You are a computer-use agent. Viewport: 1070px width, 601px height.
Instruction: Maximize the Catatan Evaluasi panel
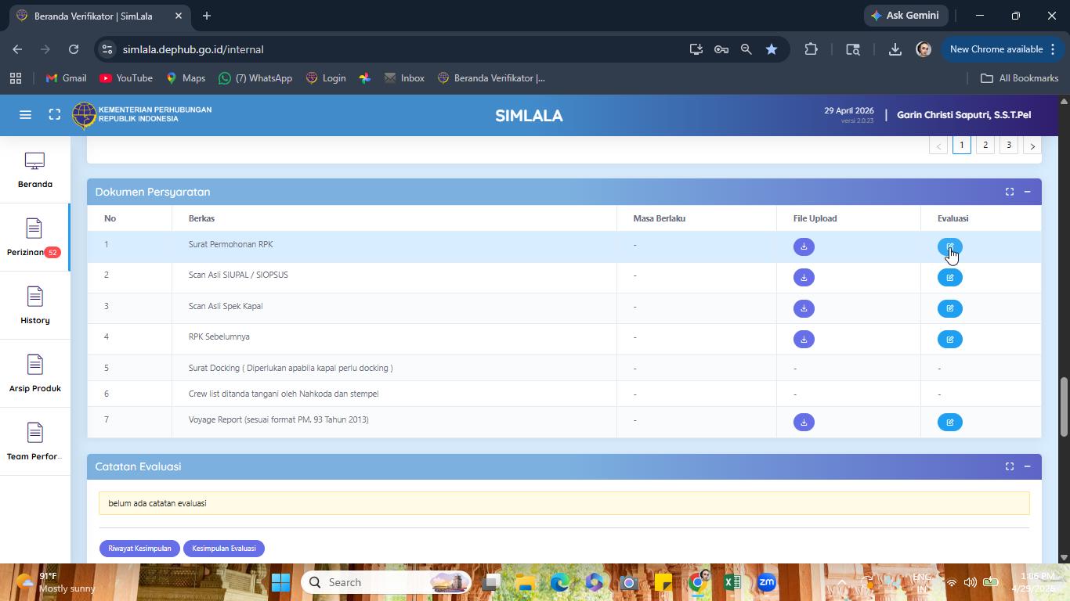(1010, 466)
